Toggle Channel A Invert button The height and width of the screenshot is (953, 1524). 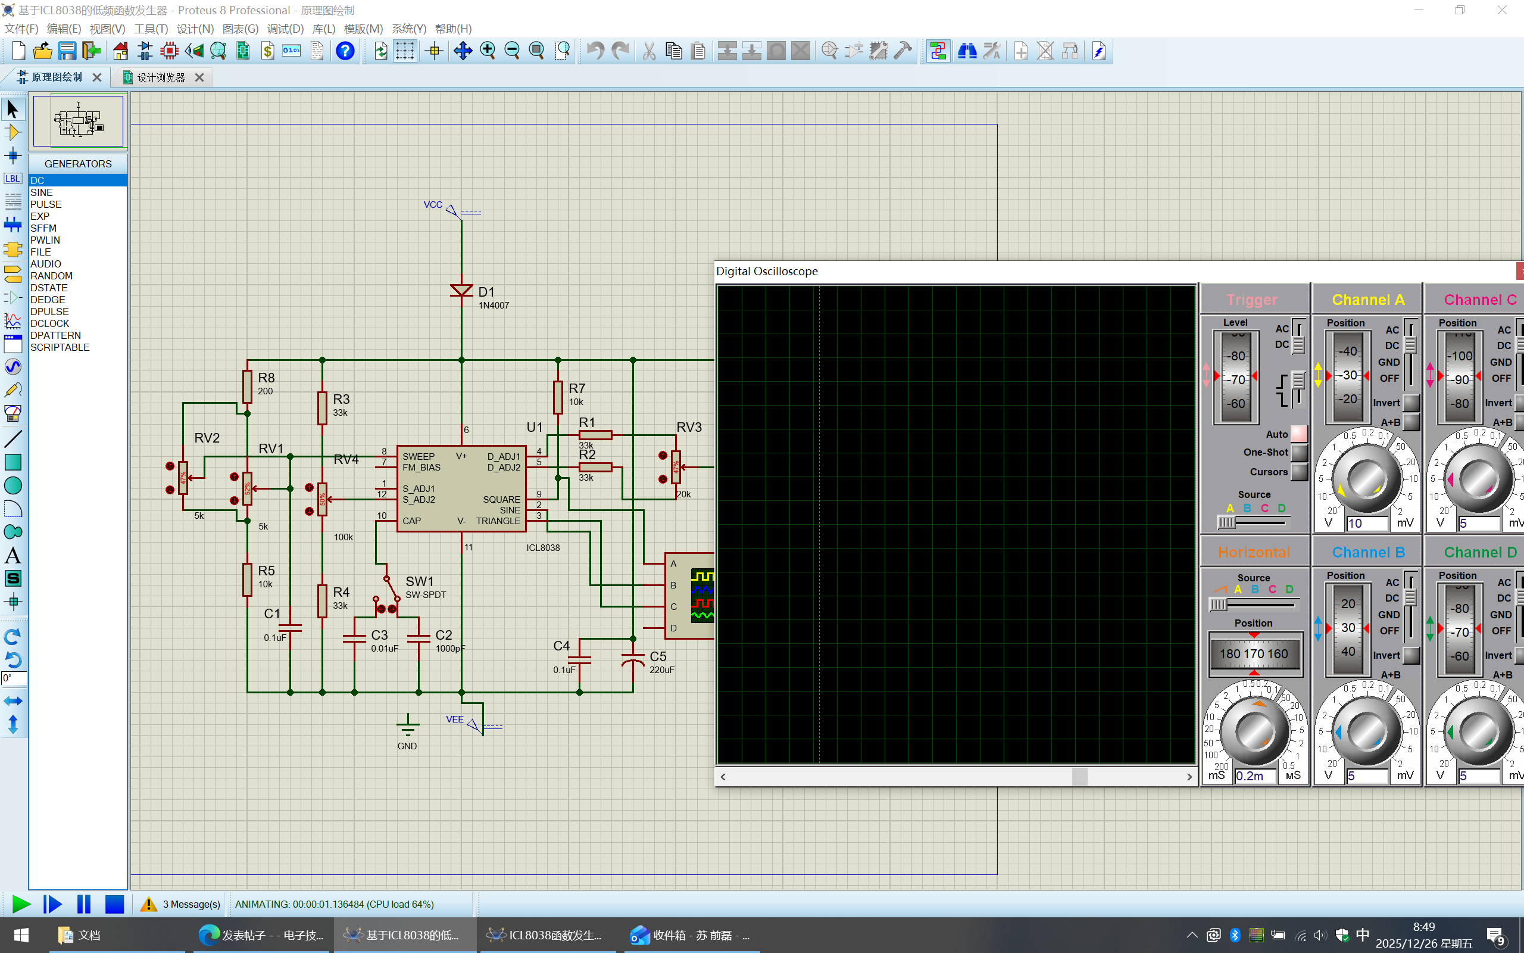[x=1411, y=403]
